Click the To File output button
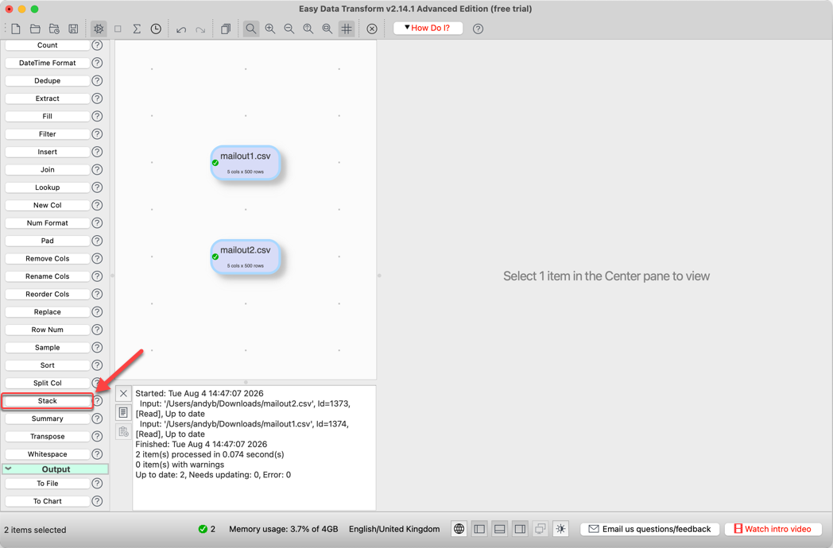This screenshot has height=548, width=833. point(47,483)
